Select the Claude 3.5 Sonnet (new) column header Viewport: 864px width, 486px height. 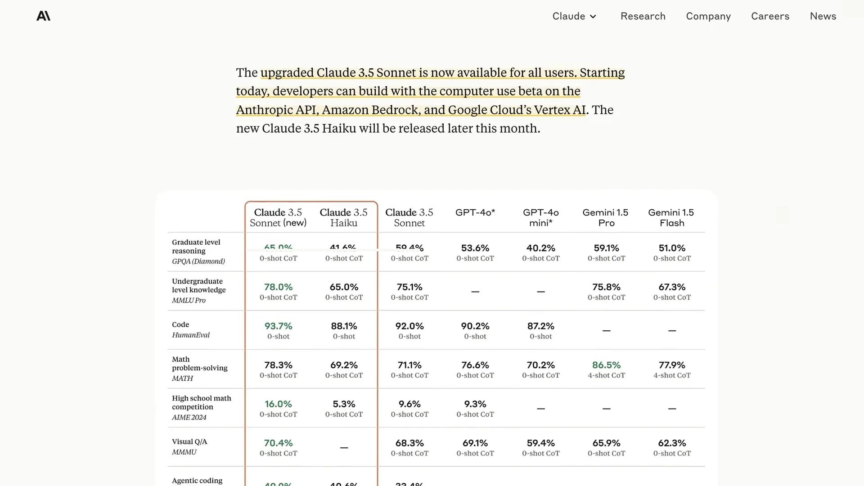pos(278,217)
